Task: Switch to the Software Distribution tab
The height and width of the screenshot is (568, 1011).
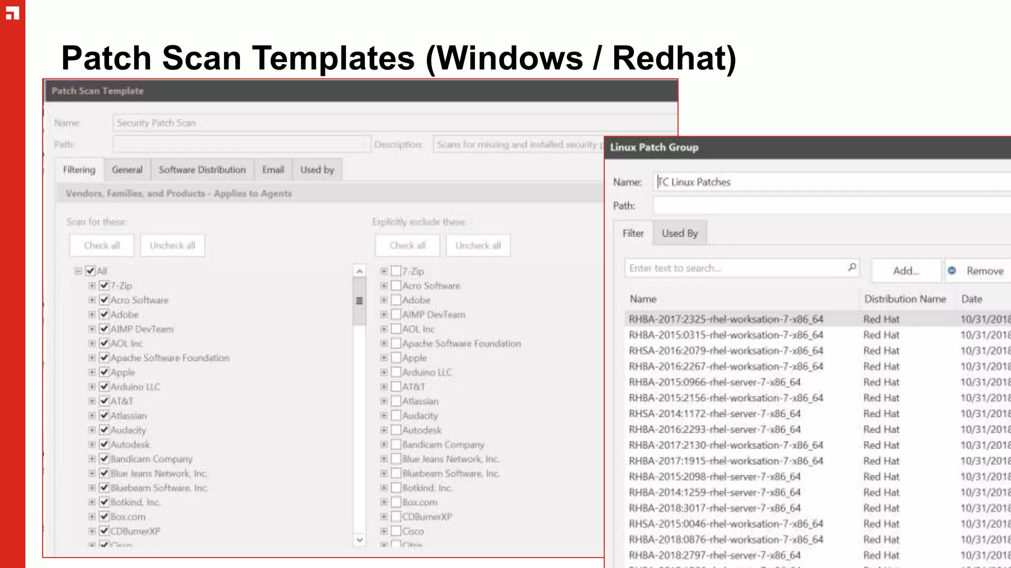Action: pyautogui.click(x=202, y=170)
